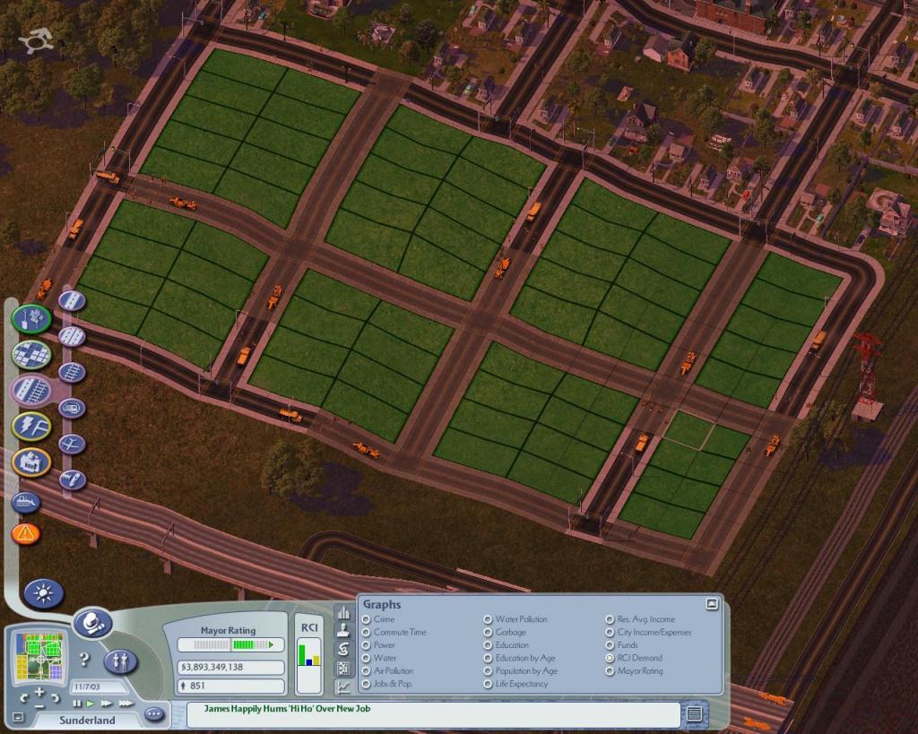Click the city minimap thumbnail
918x734 pixels.
[x=39, y=656]
